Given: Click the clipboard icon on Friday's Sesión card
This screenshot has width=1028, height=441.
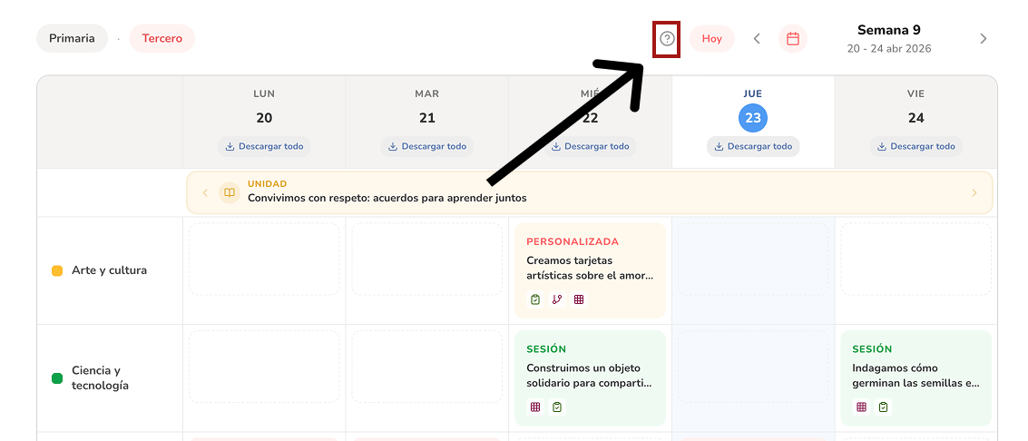Looking at the screenshot, I should coord(883,407).
